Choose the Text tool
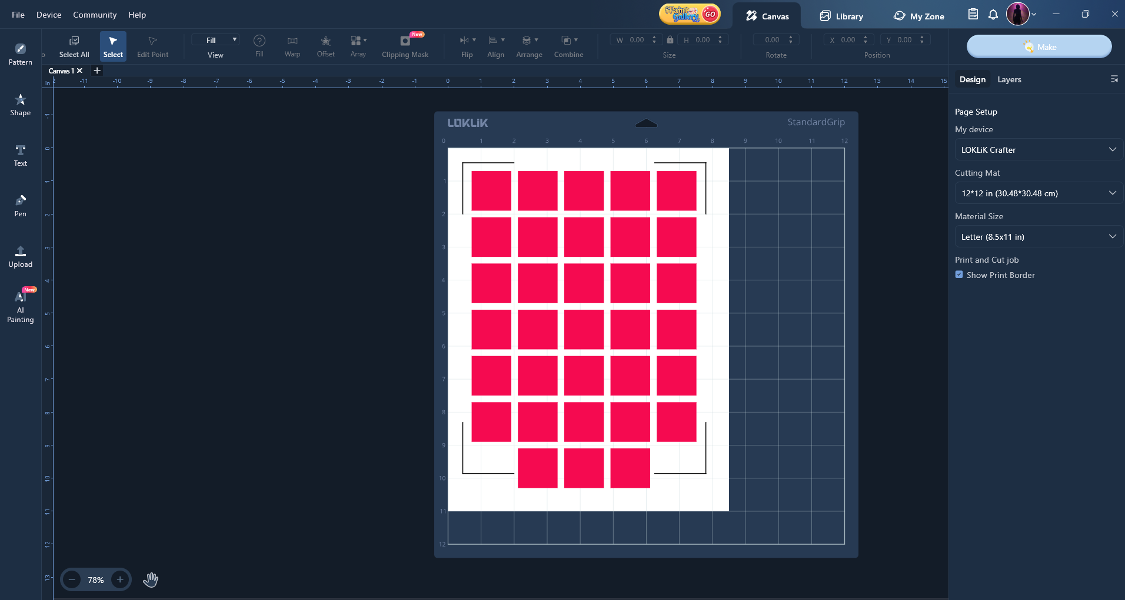Image resolution: width=1125 pixels, height=600 pixels. tap(20, 155)
